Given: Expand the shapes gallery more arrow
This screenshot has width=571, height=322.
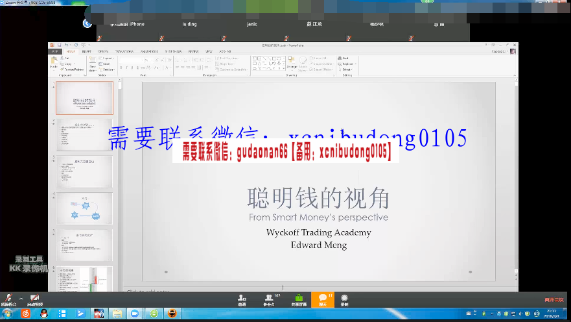Looking at the screenshot, I should [x=284, y=69].
